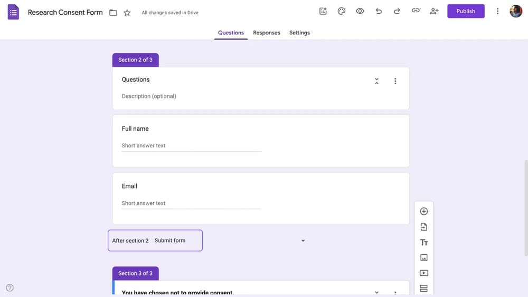Move form to folder
The image size is (528, 297).
click(x=113, y=13)
